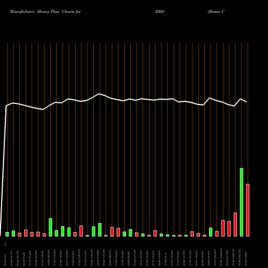Click the "(Bemis C" company name text
Image resolution: width=268 pixels, height=268 pixels.
(216, 12)
